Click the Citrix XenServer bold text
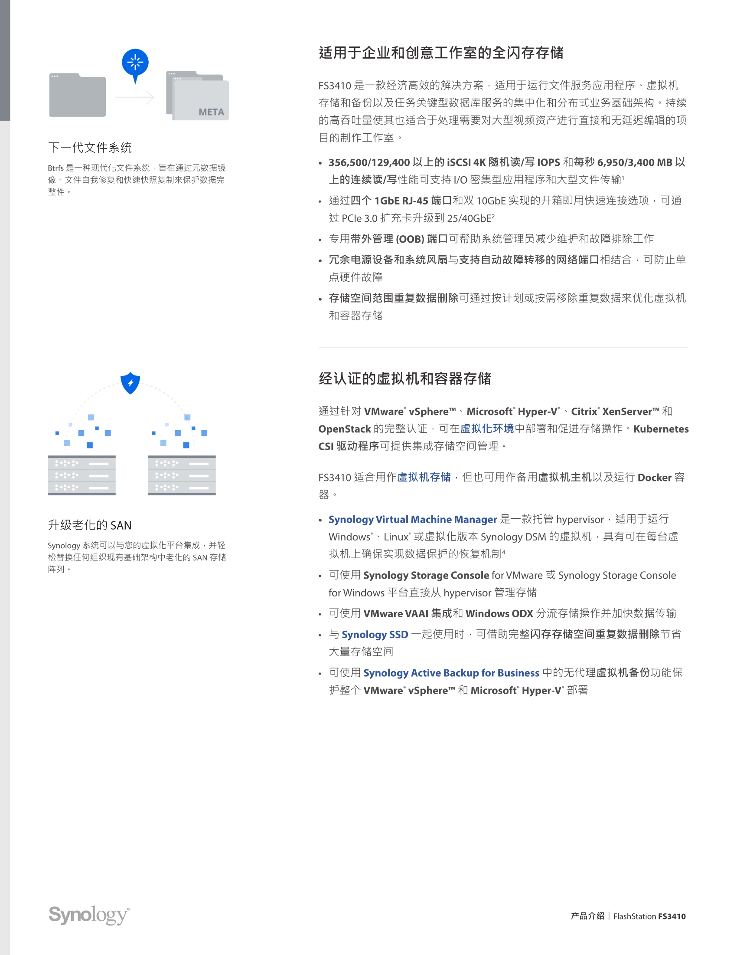This screenshot has height=955, width=737. pos(615,412)
